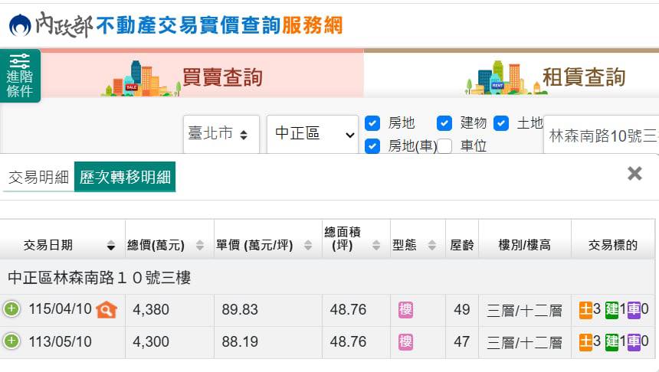
Task: Click the 建 building badge in 115/04/10 row
Action: [611, 310]
